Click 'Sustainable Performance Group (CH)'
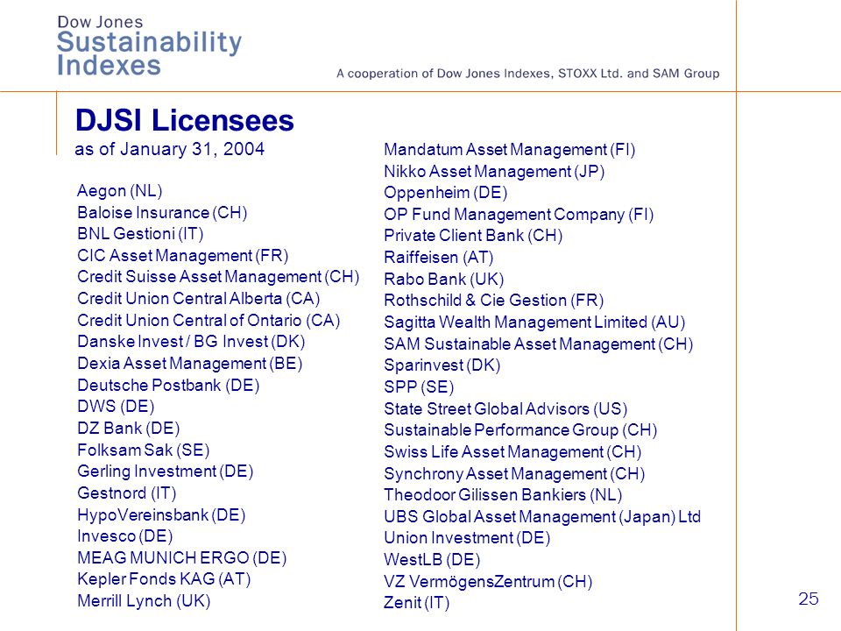The image size is (841, 631). [520, 430]
